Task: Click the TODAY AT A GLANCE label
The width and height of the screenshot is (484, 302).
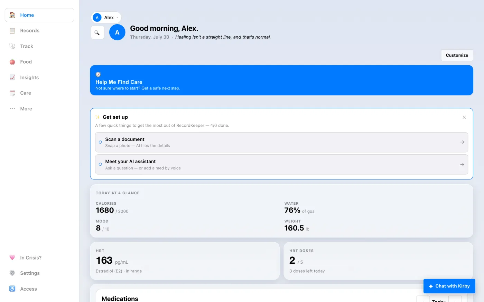Action: [118, 193]
